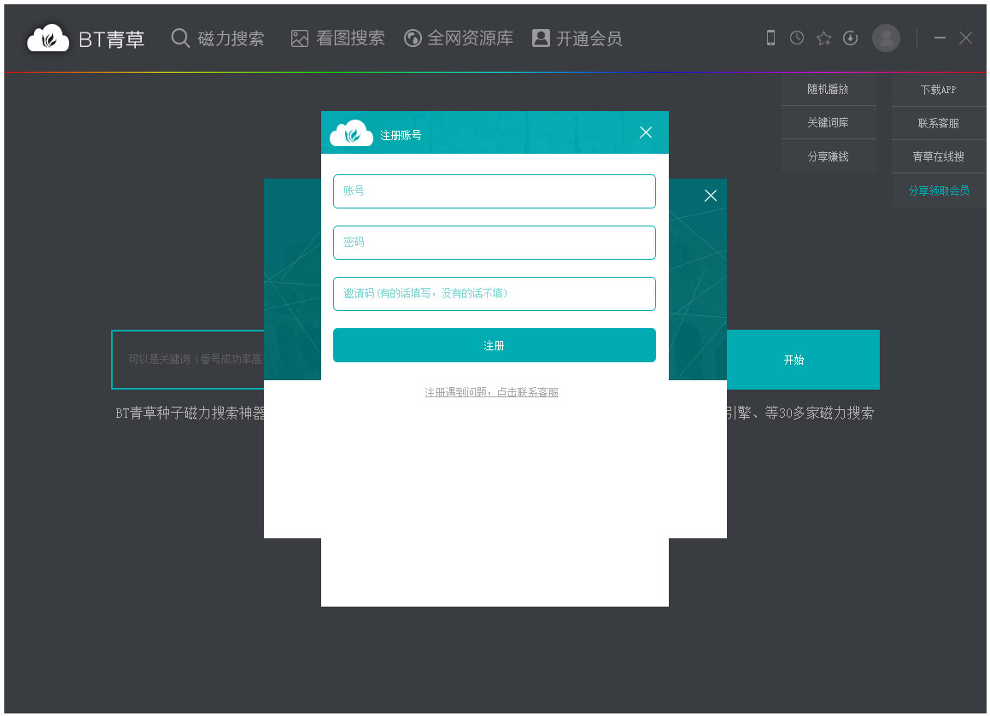This screenshot has height=716, width=990.
Task: Click 随机播放 button
Action: tap(829, 89)
